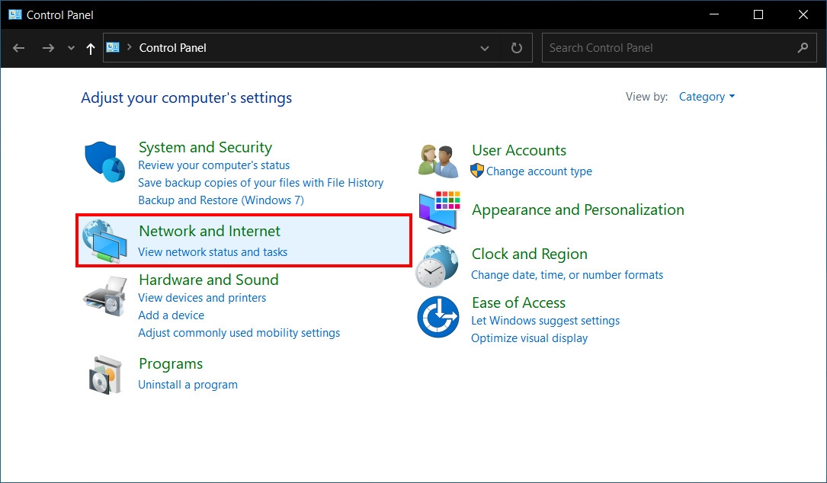
Task: Click the search magnifier icon
Action: tap(803, 48)
